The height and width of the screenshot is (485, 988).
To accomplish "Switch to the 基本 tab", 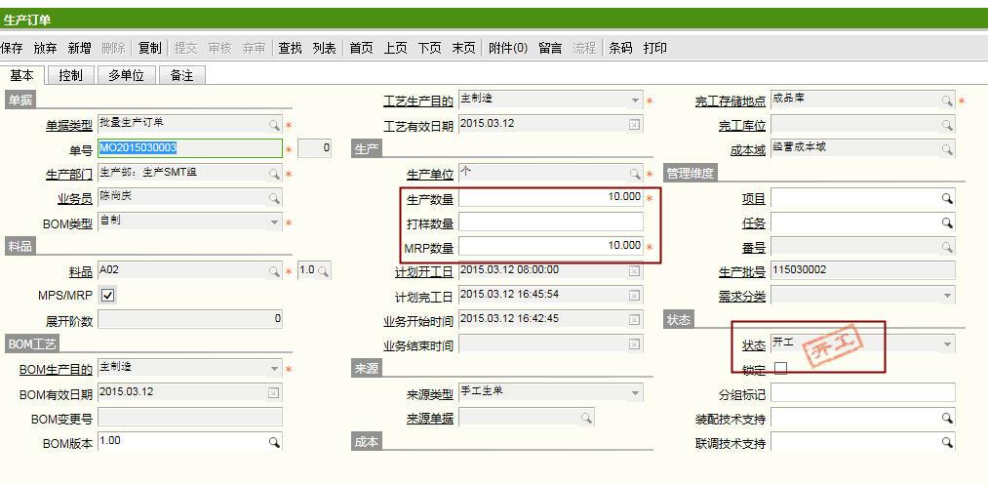I will (22, 75).
